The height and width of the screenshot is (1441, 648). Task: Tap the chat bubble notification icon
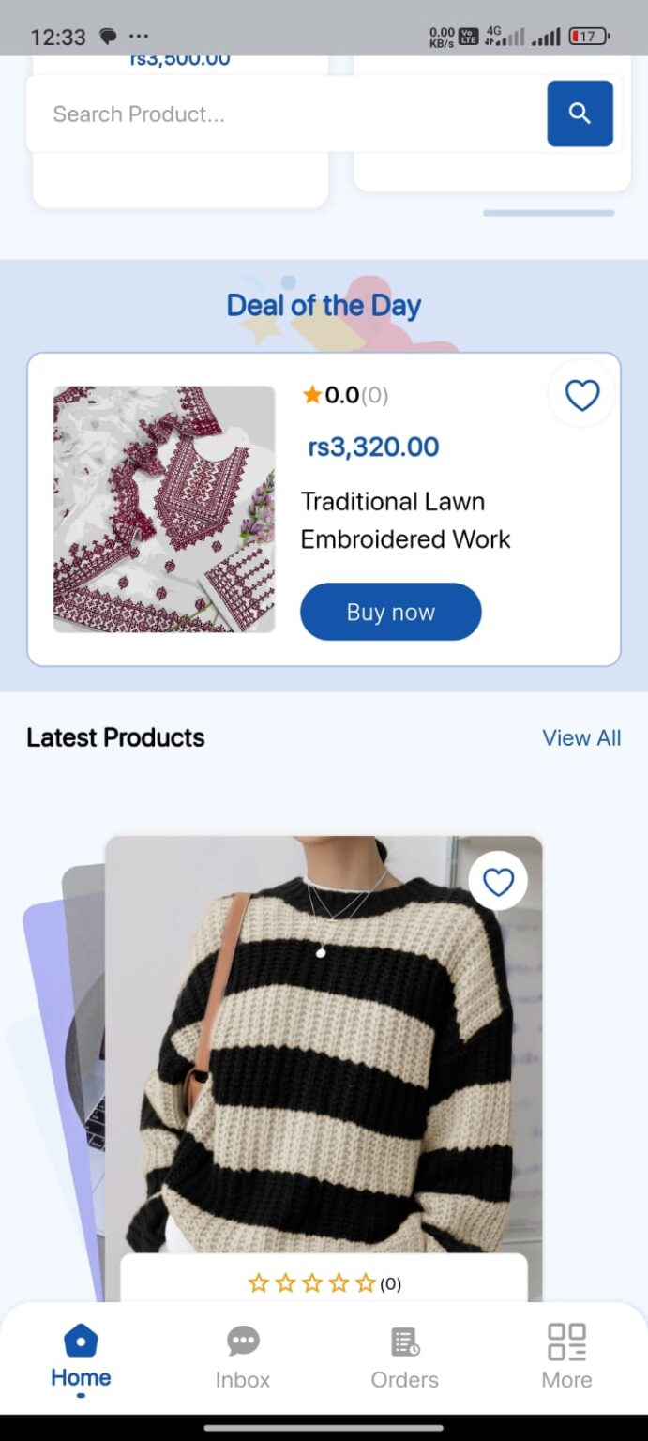(x=109, y=37)
